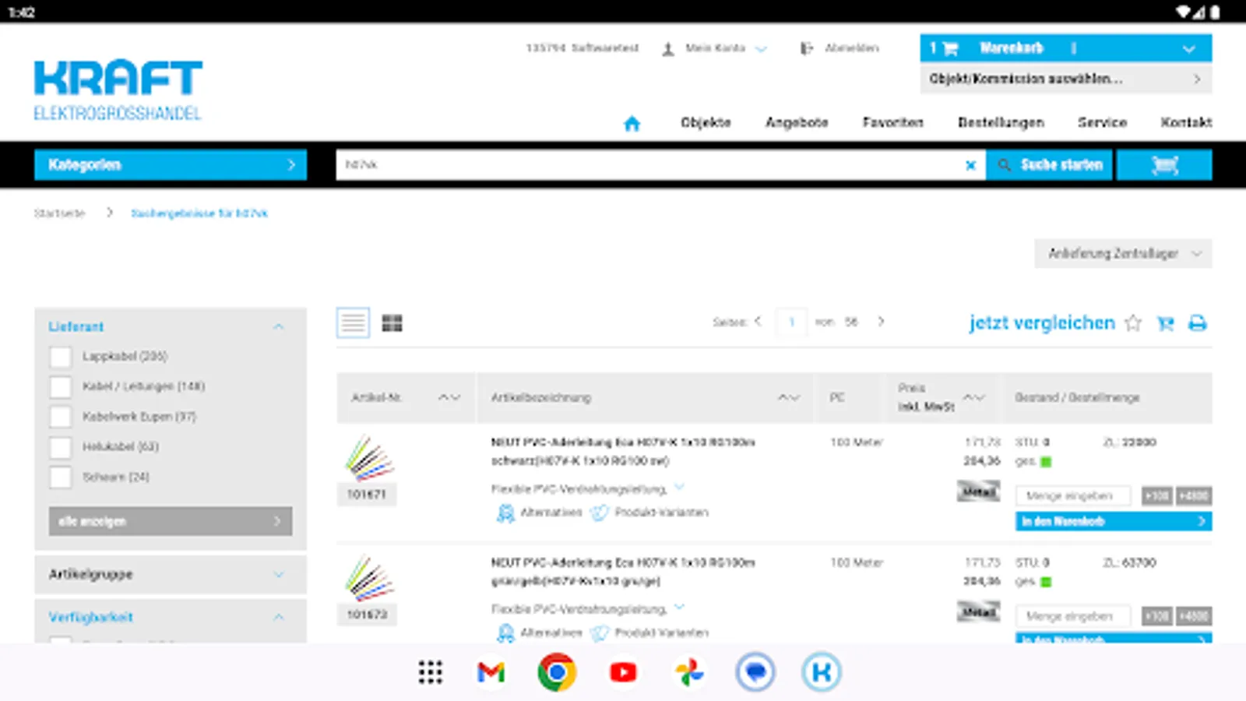Image resolution: width=1246 pixels, height=701 pixels.
Task: Enable the Helukabel filter checkbox
Action: [60, 447]
